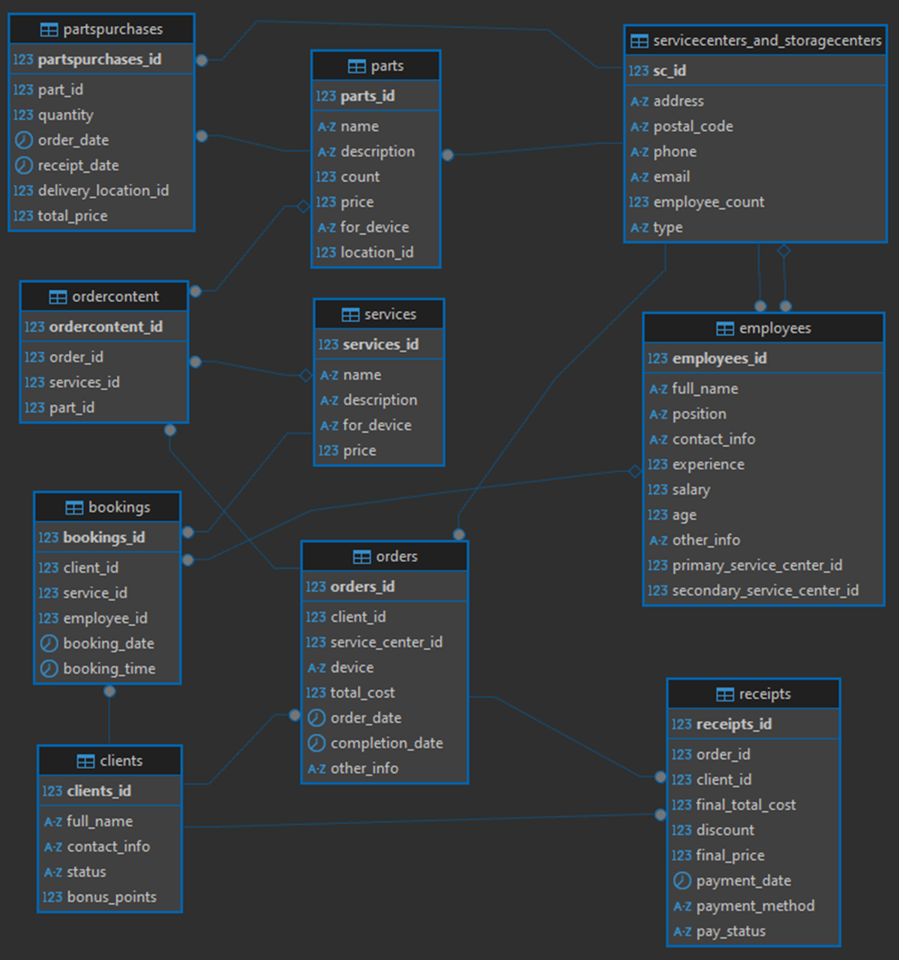Select the email column in servicecenters_and_storagecenters

[755, 178]
